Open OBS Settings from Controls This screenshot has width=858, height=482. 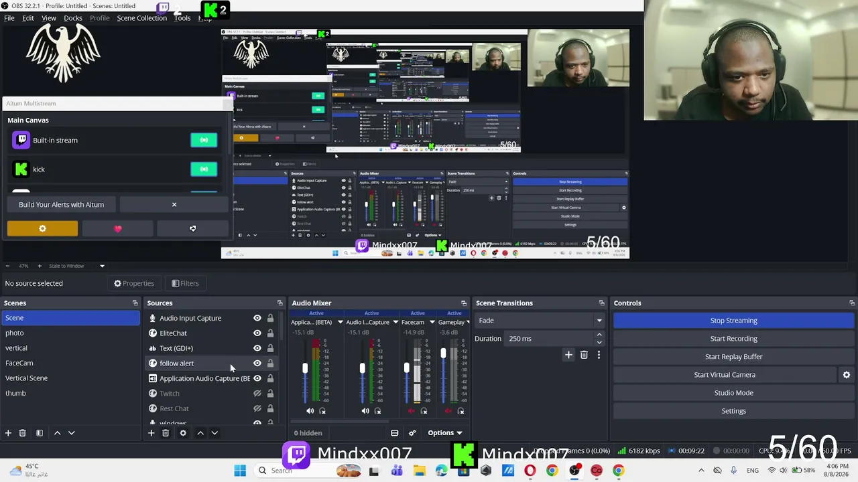pos(734,411)
